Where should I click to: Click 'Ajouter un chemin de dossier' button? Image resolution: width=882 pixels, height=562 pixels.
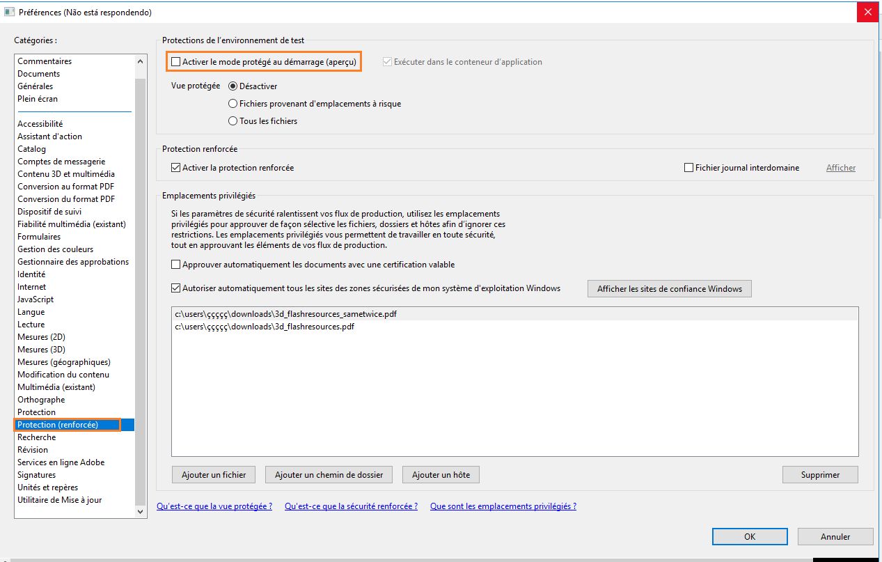pos(329,475)
